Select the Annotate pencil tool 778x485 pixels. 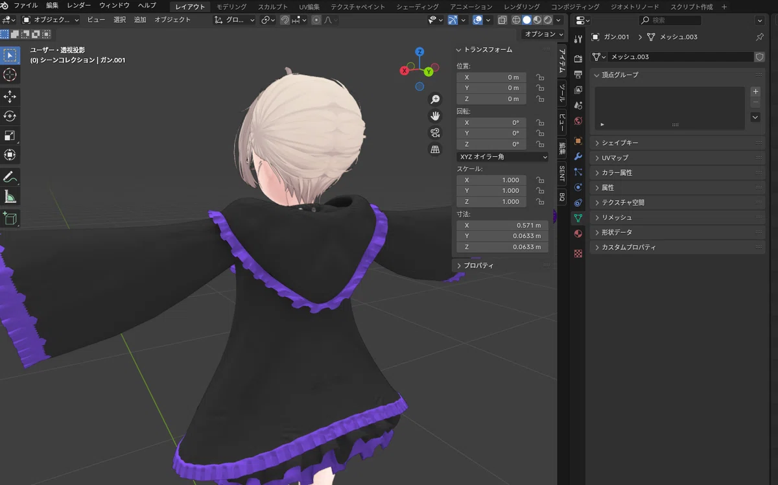10,176
